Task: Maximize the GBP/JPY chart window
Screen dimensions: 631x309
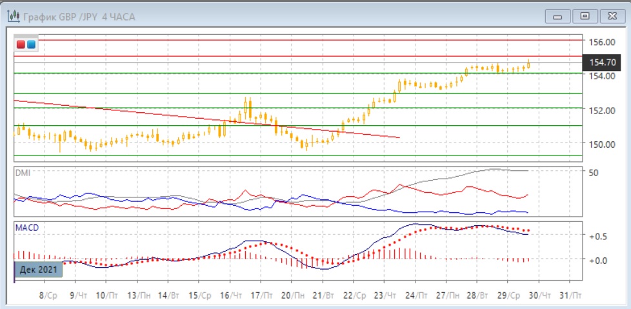Action: click(x=585, y=15)
